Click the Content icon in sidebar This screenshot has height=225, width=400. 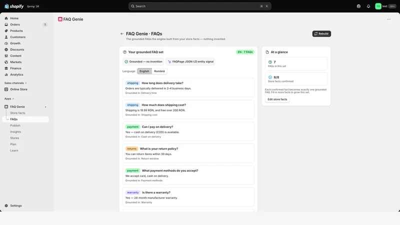(x=6, y=56)
